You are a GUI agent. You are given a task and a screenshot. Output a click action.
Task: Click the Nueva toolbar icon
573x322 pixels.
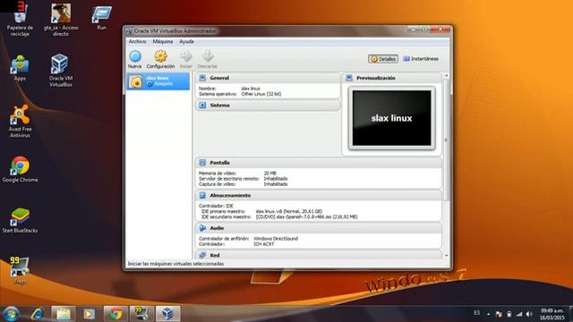tap(135, 59)
